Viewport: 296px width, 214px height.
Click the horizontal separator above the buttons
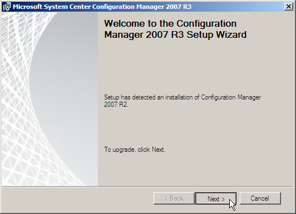tap(147, 187)
